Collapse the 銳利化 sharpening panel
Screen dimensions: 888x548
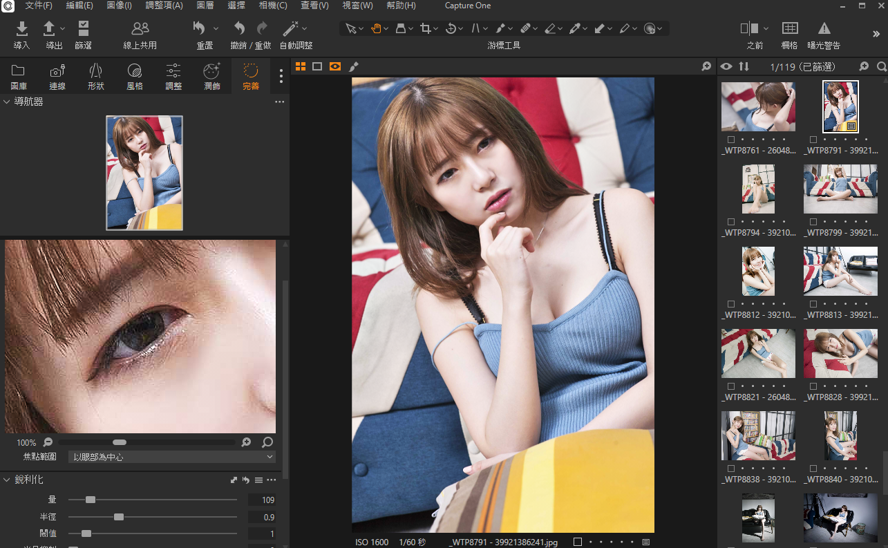tap(7, 480)
